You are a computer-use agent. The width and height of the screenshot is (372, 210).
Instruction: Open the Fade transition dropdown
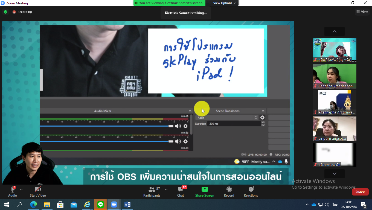[227, 118]
